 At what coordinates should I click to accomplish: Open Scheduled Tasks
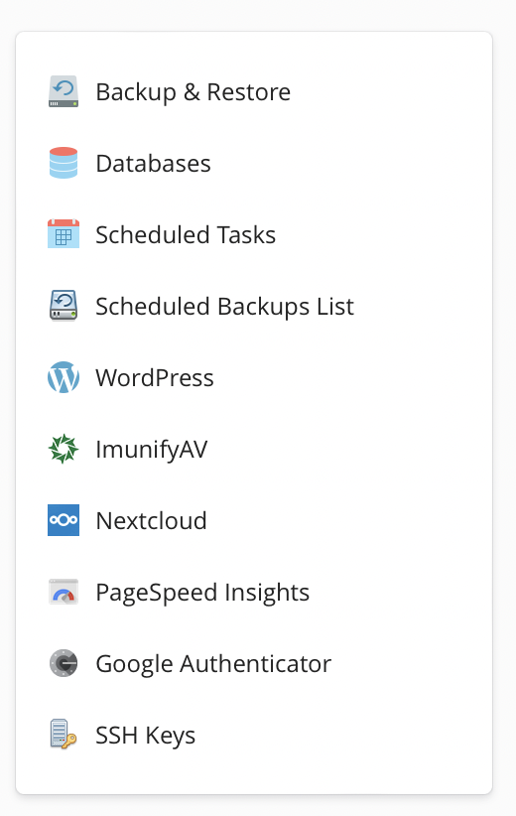(x=186, y=234)
